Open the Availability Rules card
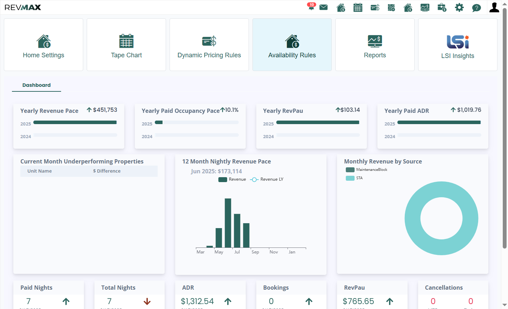508x309 pixels. coord(292,45)
